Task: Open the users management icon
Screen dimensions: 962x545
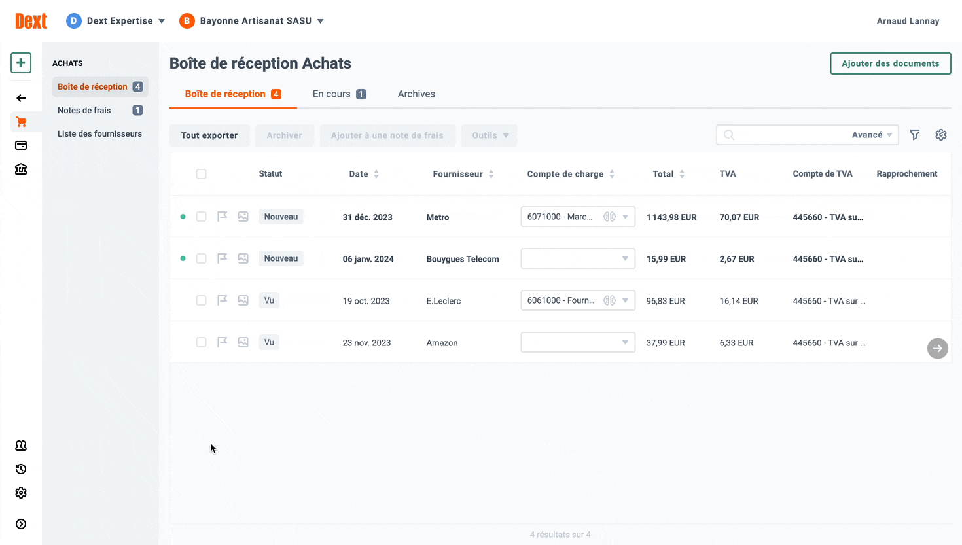Action: tap(21, 446)
